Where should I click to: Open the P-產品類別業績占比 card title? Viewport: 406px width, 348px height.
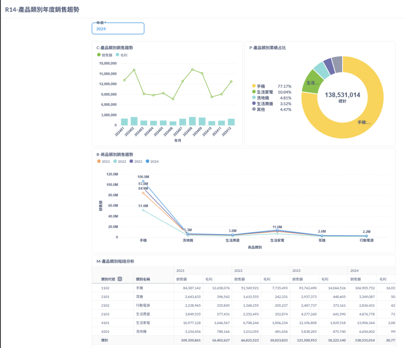tap(268, 47)
